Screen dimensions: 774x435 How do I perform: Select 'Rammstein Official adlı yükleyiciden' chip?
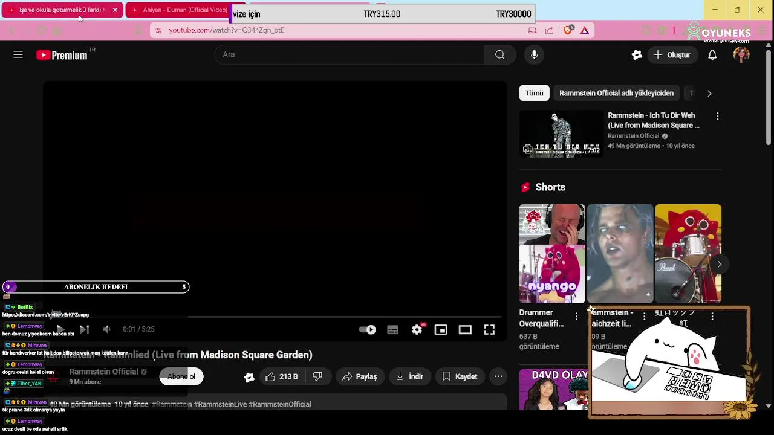point(616,93)
